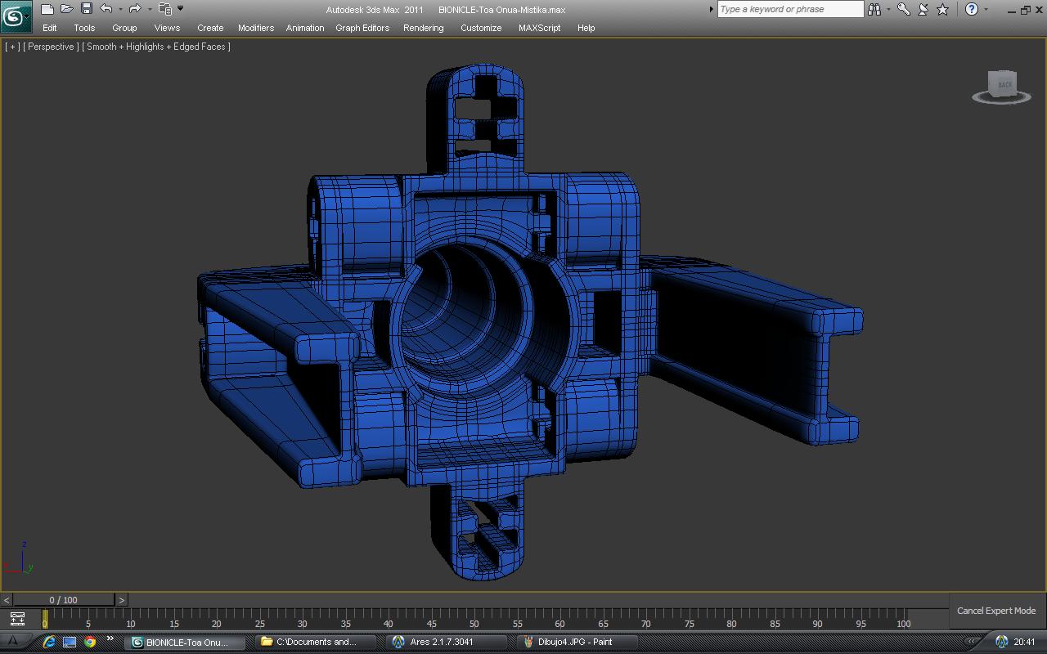Open the Quick Access Toolbar customize dropdown
The width and height of the screenshot is (1047, 654).
point(181,9)
